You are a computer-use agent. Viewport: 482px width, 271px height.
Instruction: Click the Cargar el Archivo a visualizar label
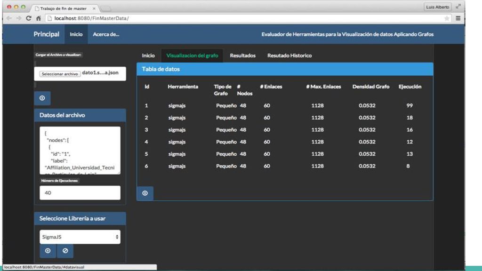[x=58, y=55]
